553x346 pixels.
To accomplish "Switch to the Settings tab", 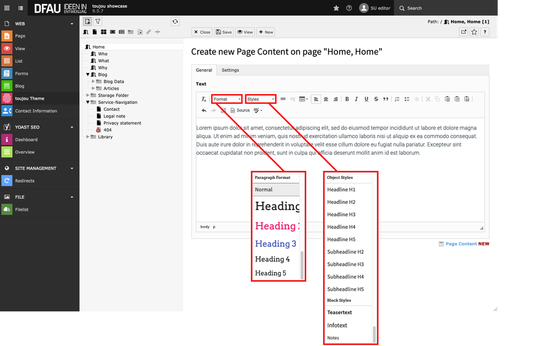I will click(x=230, y=70).
